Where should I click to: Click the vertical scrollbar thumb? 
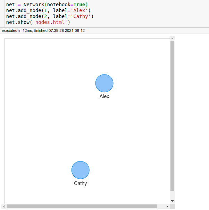pyautogui.click(x=173, y=116)
